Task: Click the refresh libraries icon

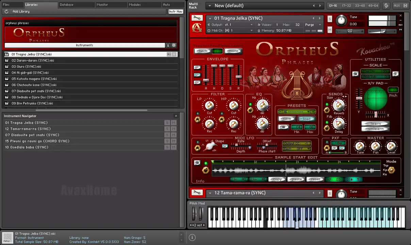Action: [x=6, y=12]
